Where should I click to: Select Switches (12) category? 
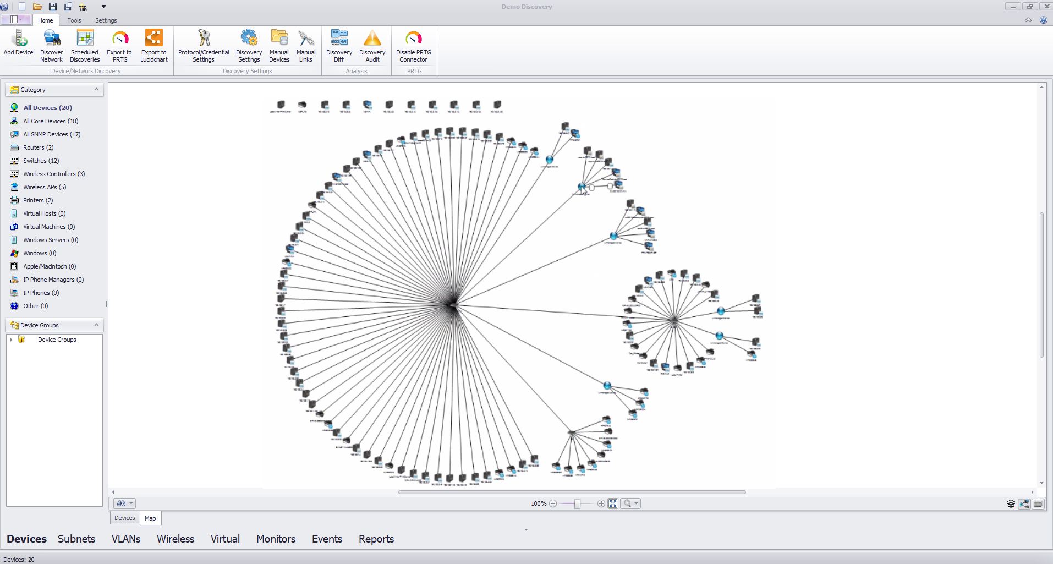[41, 161]
